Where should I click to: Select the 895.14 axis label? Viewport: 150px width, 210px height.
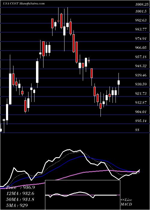coord(141,121)
